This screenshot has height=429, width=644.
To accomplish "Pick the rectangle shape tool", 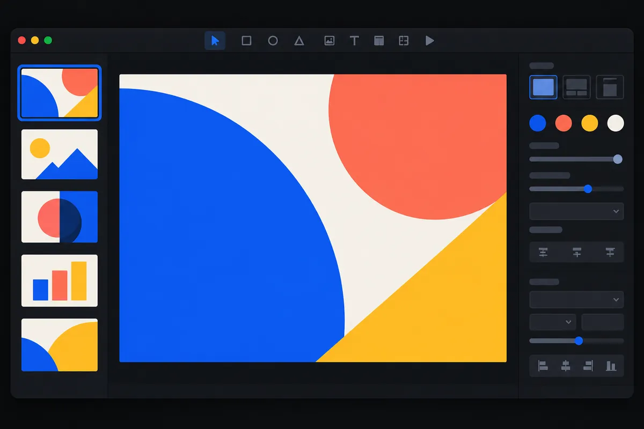I will click(246, 41).
